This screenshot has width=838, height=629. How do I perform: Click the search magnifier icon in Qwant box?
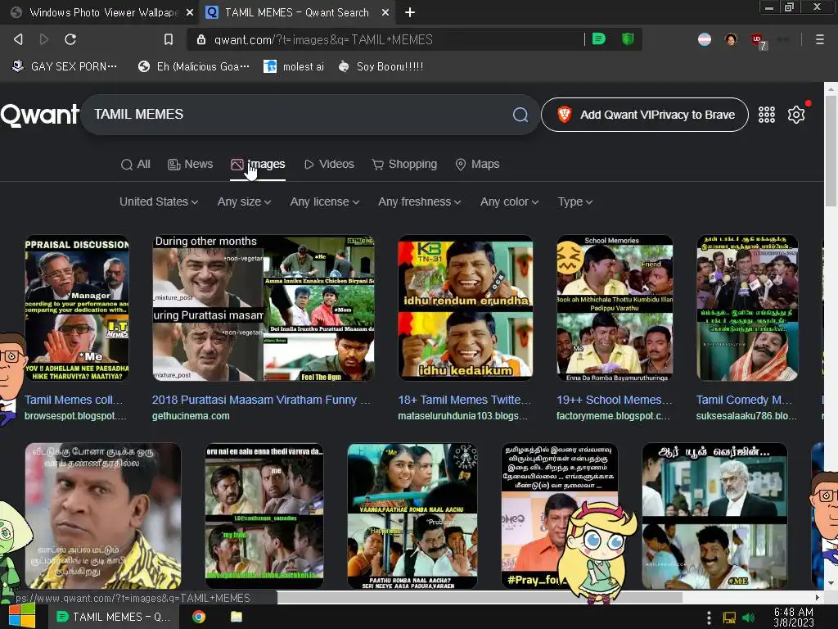point(520,115)
